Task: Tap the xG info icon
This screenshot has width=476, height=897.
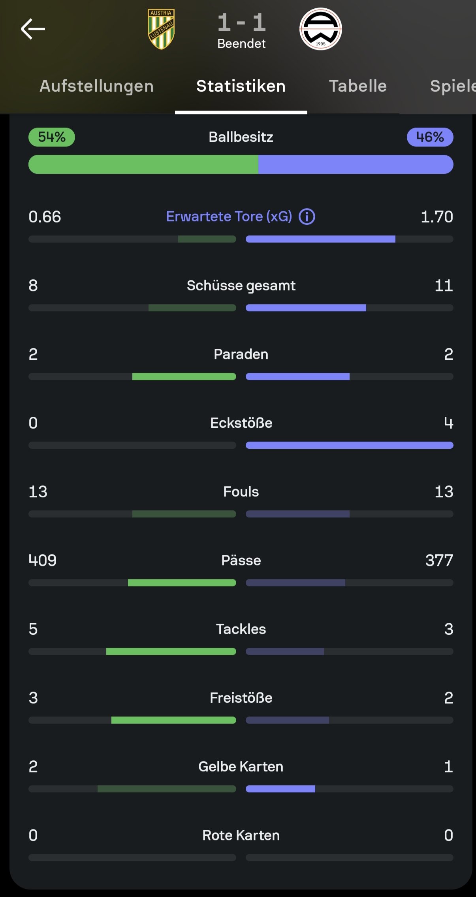Action: 307,216
